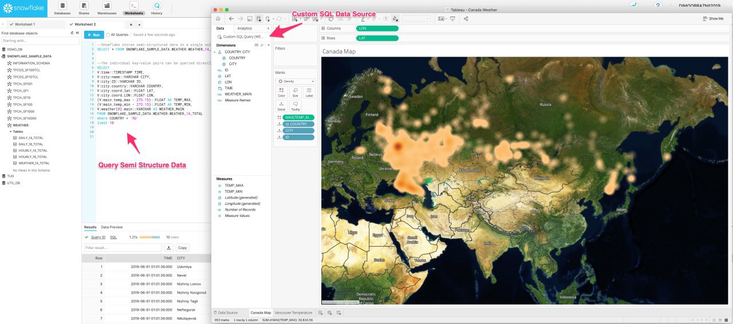Open the Databases page in Snowflake
This screenshot has height=324, width=733.
coord(63,8)
